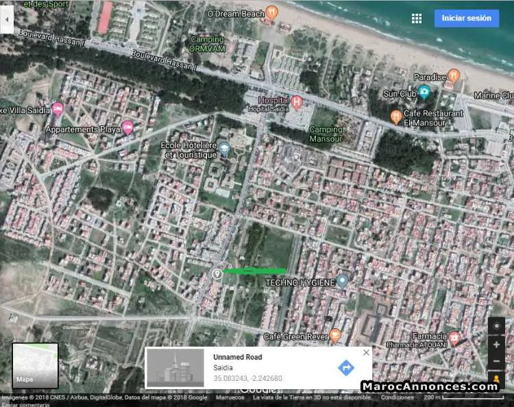Collapse the side panel arrow
This screenshot has width=514, height=407.
click(7, 19)
